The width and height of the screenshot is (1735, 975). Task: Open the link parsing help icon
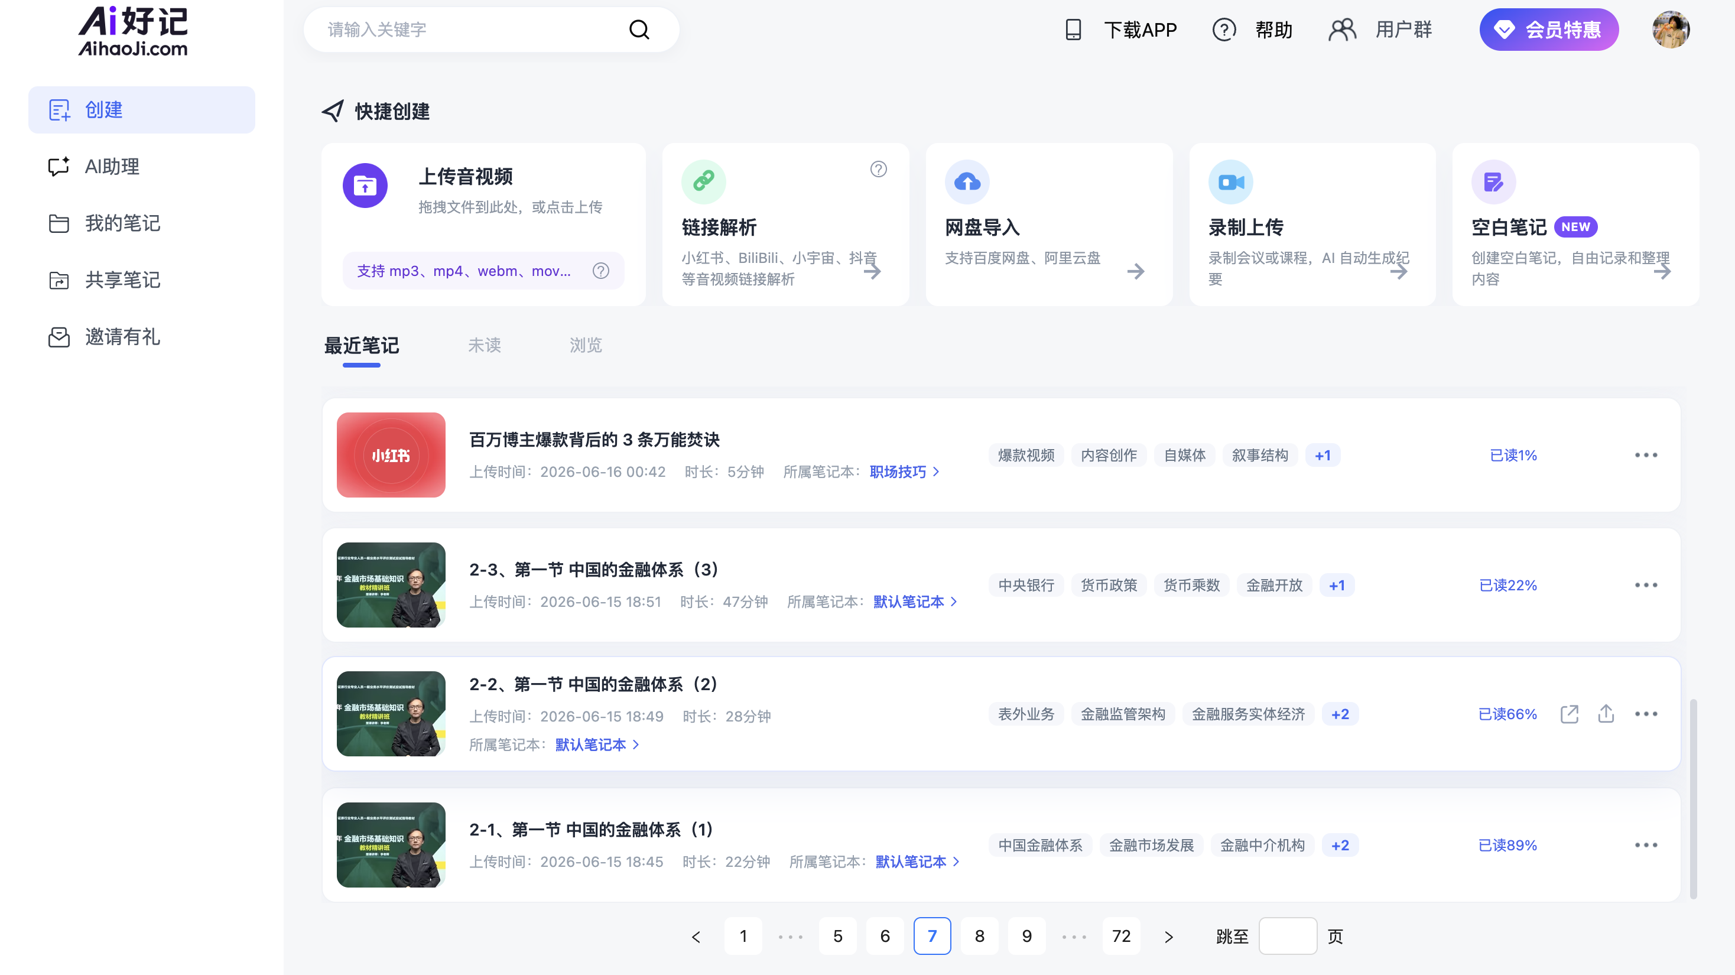[878, 169]
